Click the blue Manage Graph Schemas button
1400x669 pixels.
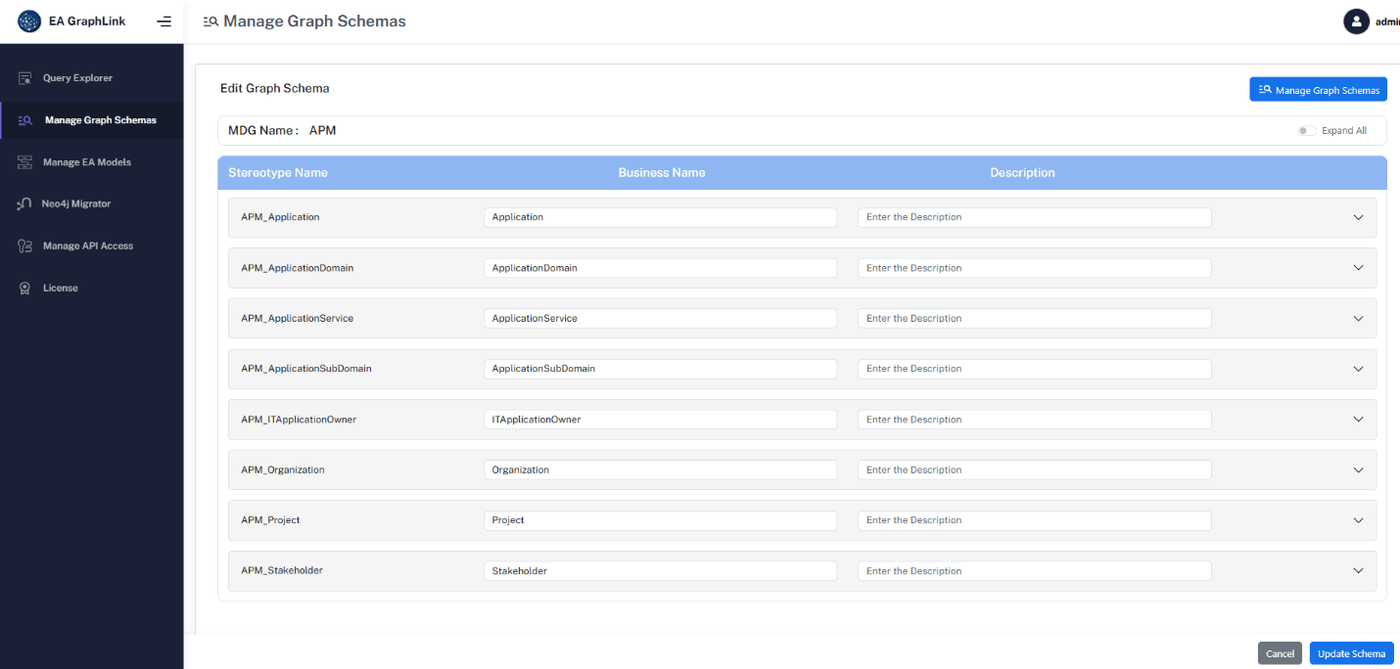click(1318, 90)
